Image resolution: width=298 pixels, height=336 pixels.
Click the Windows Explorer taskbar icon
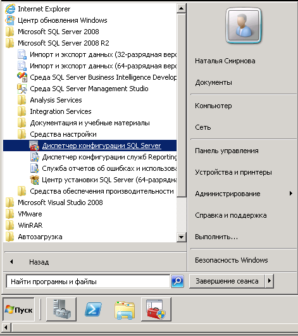click(x=125, y=310)
